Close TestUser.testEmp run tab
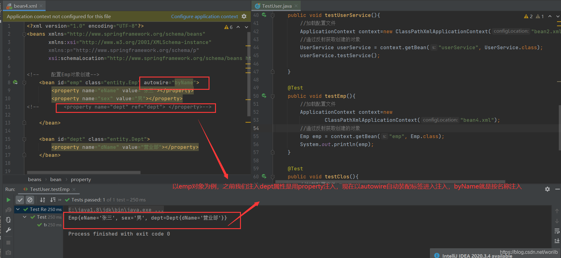561x258 pixels. click(x=74, y=189)
